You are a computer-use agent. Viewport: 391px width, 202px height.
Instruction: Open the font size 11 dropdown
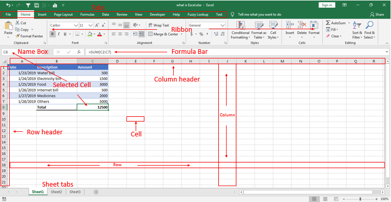click(x=90, y=25)
